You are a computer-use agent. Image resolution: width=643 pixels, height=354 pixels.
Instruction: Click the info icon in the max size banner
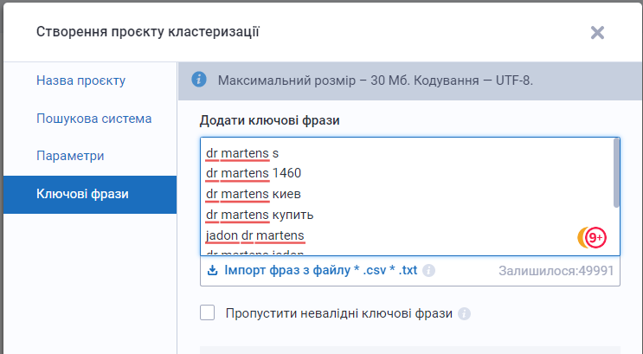[199, 80]
